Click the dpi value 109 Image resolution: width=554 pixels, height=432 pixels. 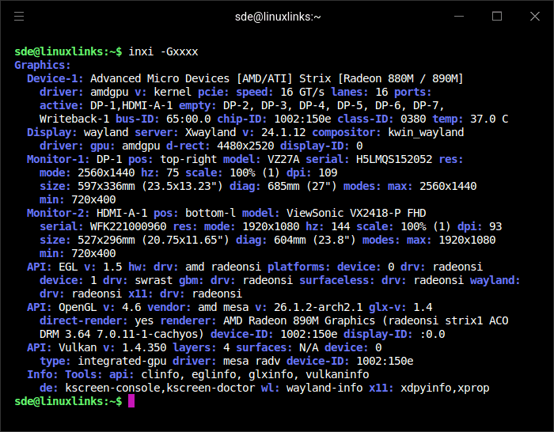328,172
